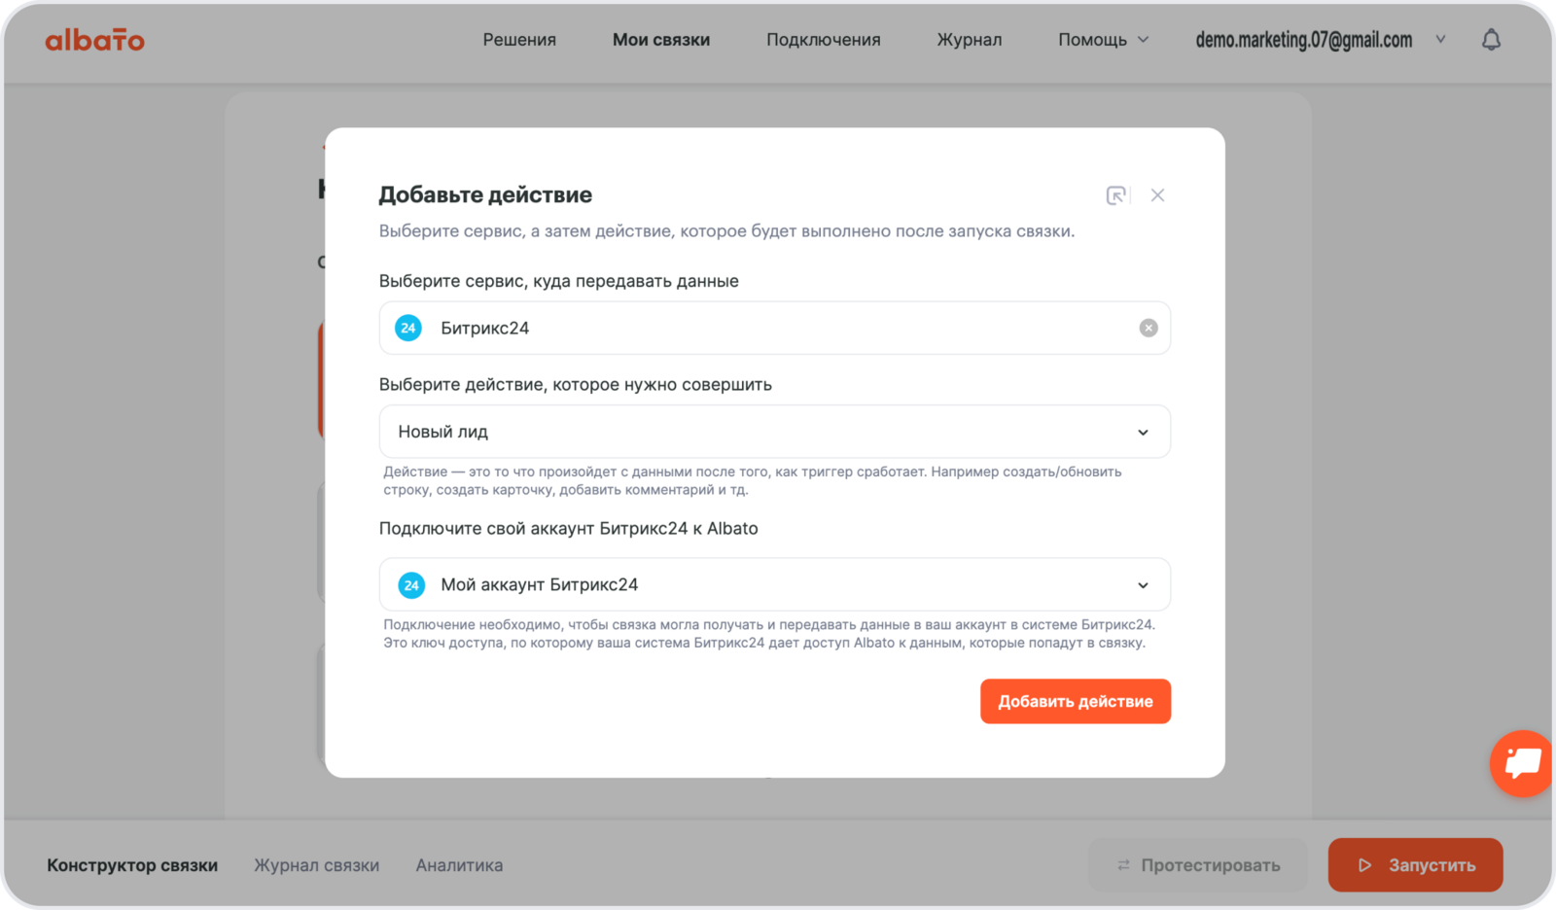This screenshot has height=910, width=1556.
Task: Go to the Решения menu item
Action: [x=519, y=40]
